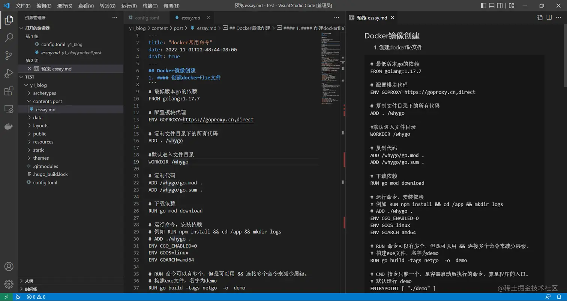Split the preview editor to the right

tap(549, 17)
